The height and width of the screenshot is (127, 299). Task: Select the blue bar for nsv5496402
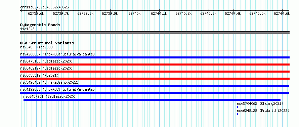pyautogui.click(x=155, y=86)
